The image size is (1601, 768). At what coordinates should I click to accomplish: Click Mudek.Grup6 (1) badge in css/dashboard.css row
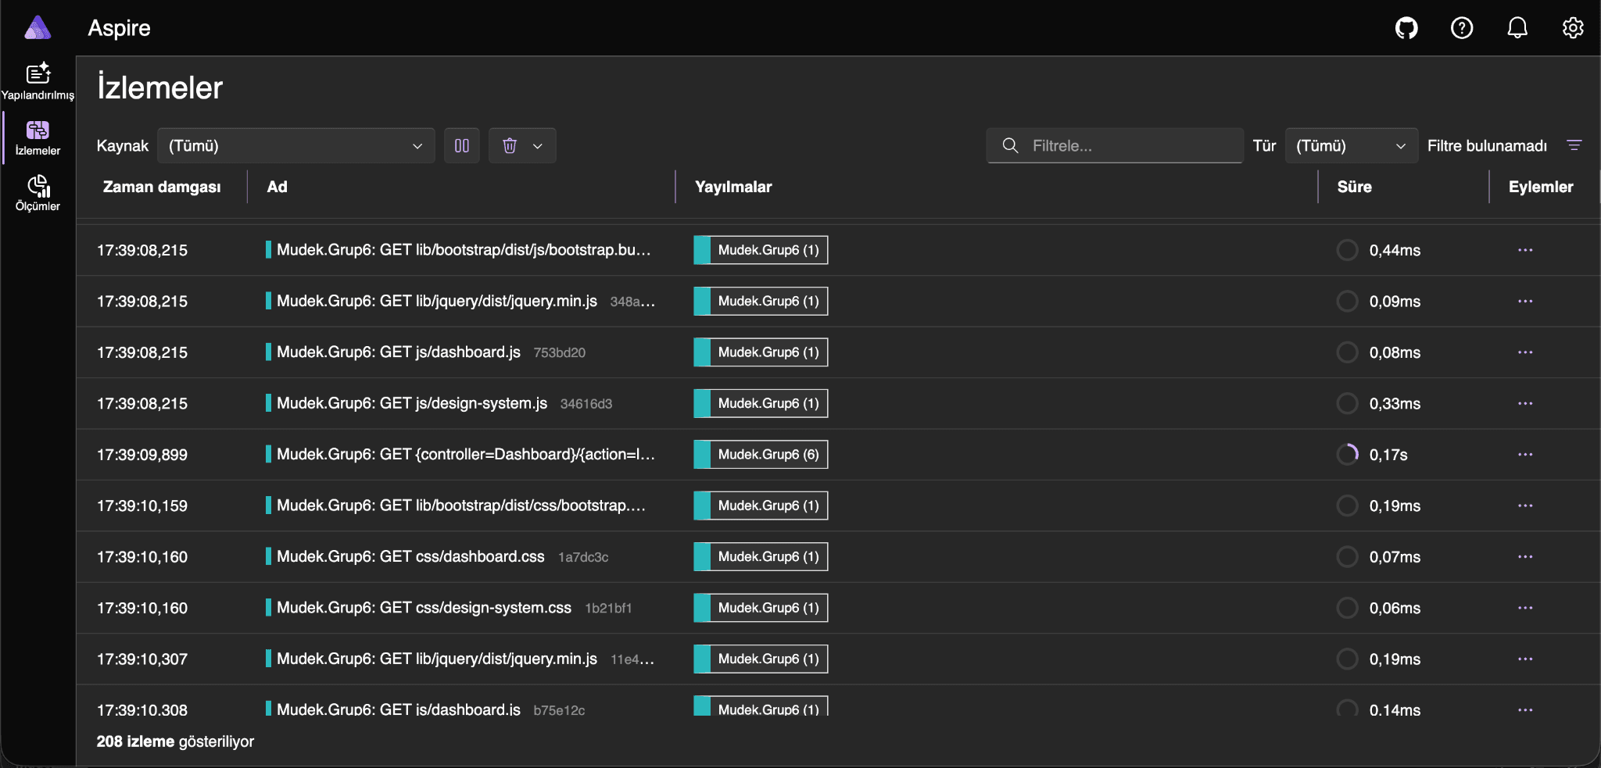[x=761, y=556]
